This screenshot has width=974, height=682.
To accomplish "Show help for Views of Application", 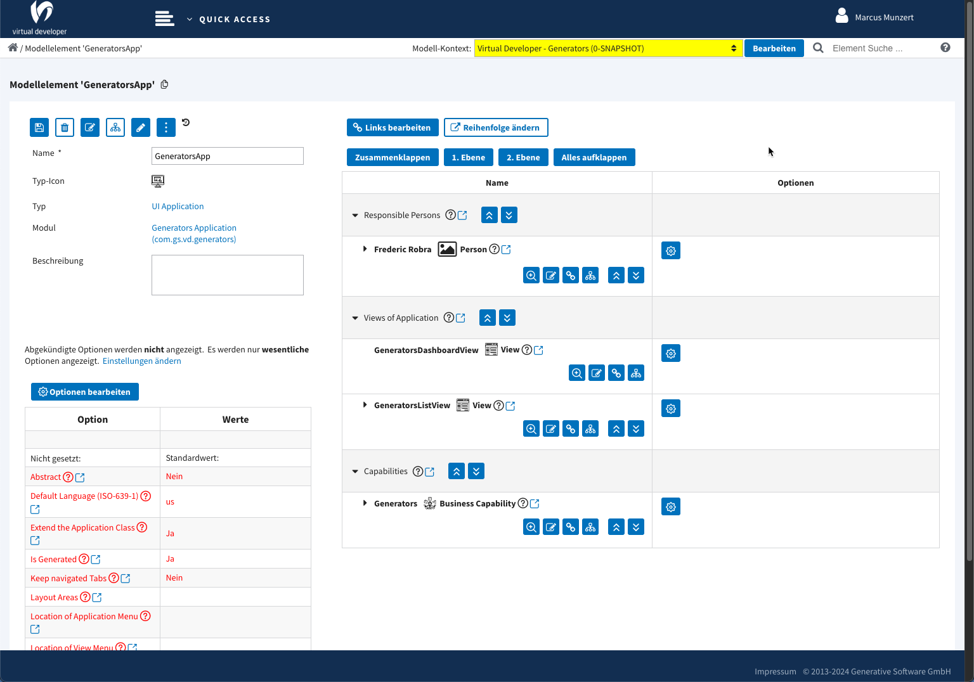I will (449, 318).
